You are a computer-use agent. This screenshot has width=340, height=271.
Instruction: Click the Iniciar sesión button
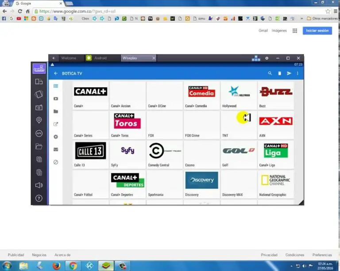pyautogui.click(x=317, y=31)
